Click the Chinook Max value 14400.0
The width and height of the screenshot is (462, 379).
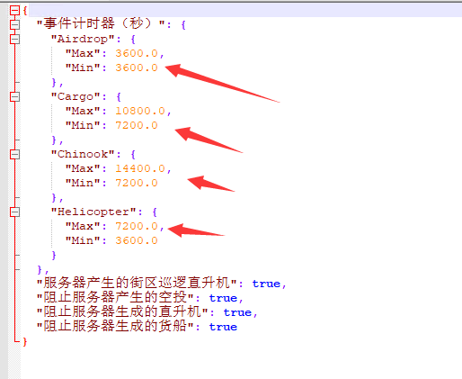140,168
